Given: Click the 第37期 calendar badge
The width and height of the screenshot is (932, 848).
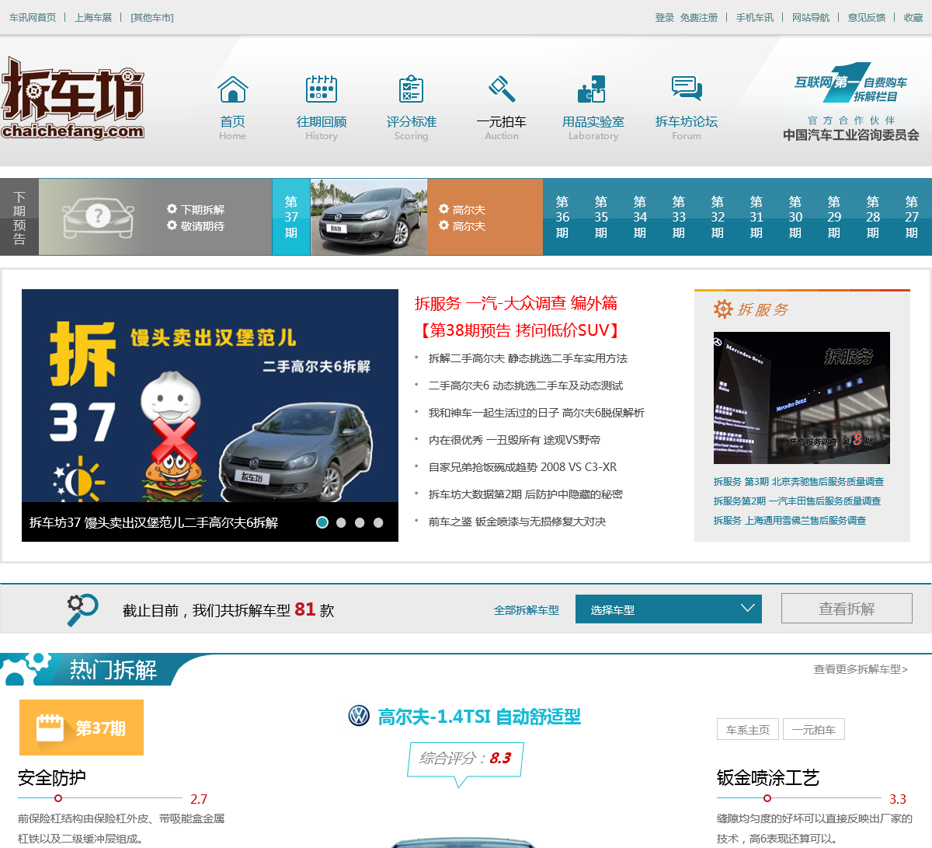Looking at the screenshot, I should pyautogui.click(x=82, y=728).
